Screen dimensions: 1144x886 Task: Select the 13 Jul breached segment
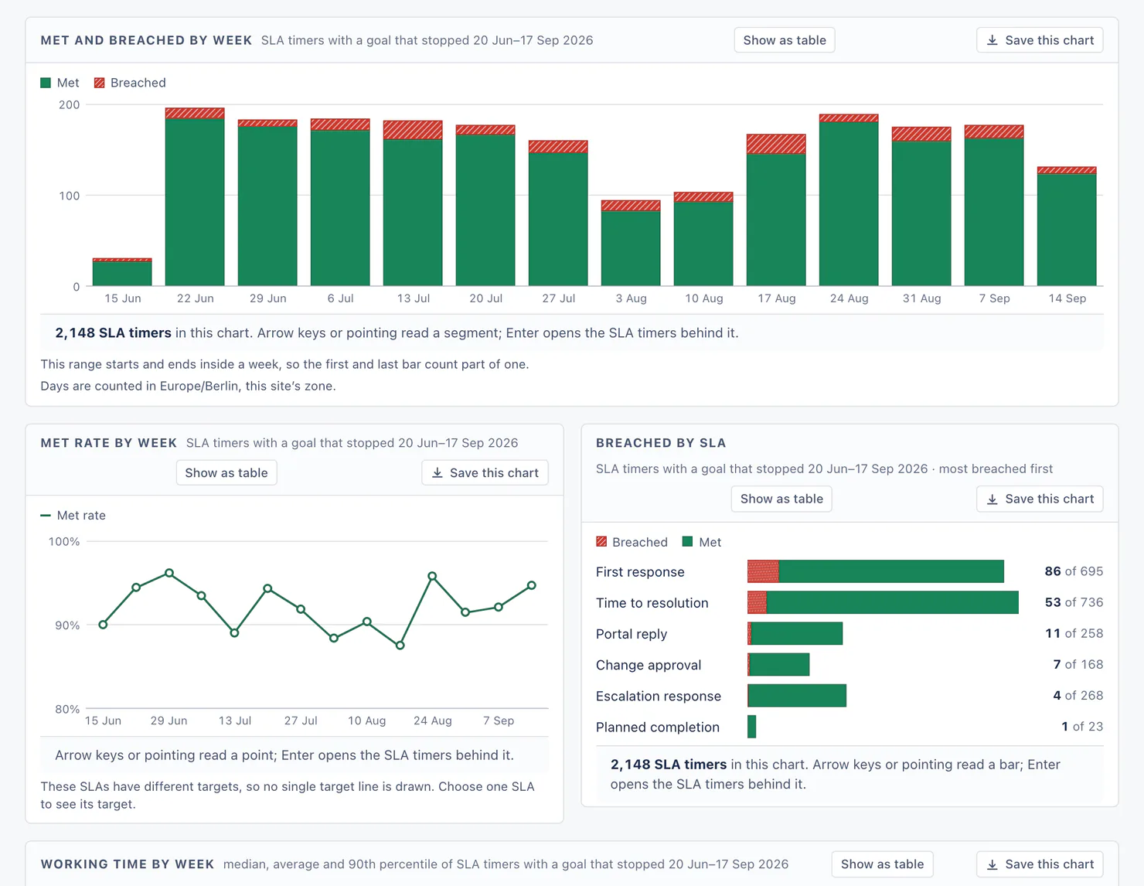pos(413,130)
